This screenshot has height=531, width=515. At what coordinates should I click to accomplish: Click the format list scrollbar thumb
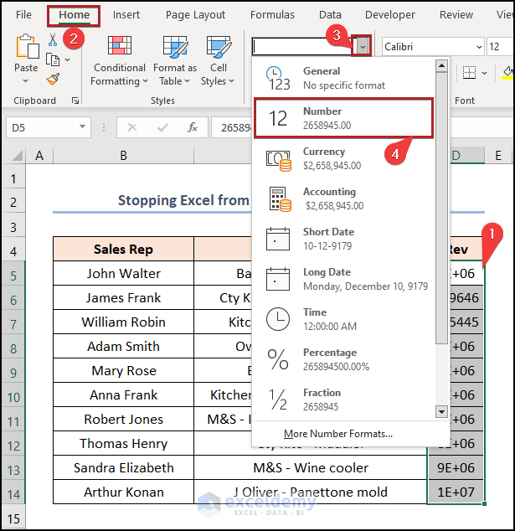coord(441,208)
